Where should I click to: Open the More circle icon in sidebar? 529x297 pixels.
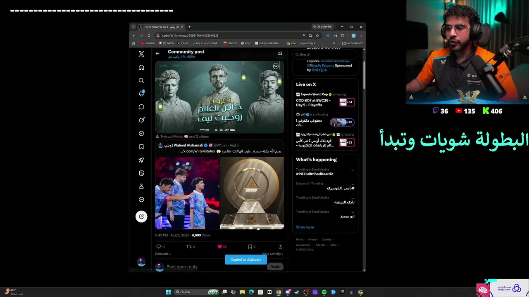(x=141, y=199)
